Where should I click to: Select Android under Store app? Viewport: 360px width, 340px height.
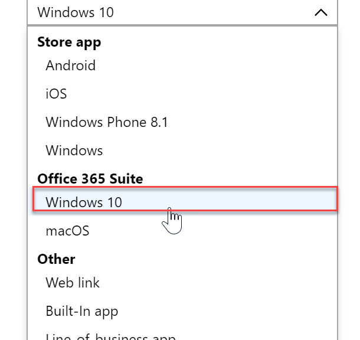coord(182,66)
